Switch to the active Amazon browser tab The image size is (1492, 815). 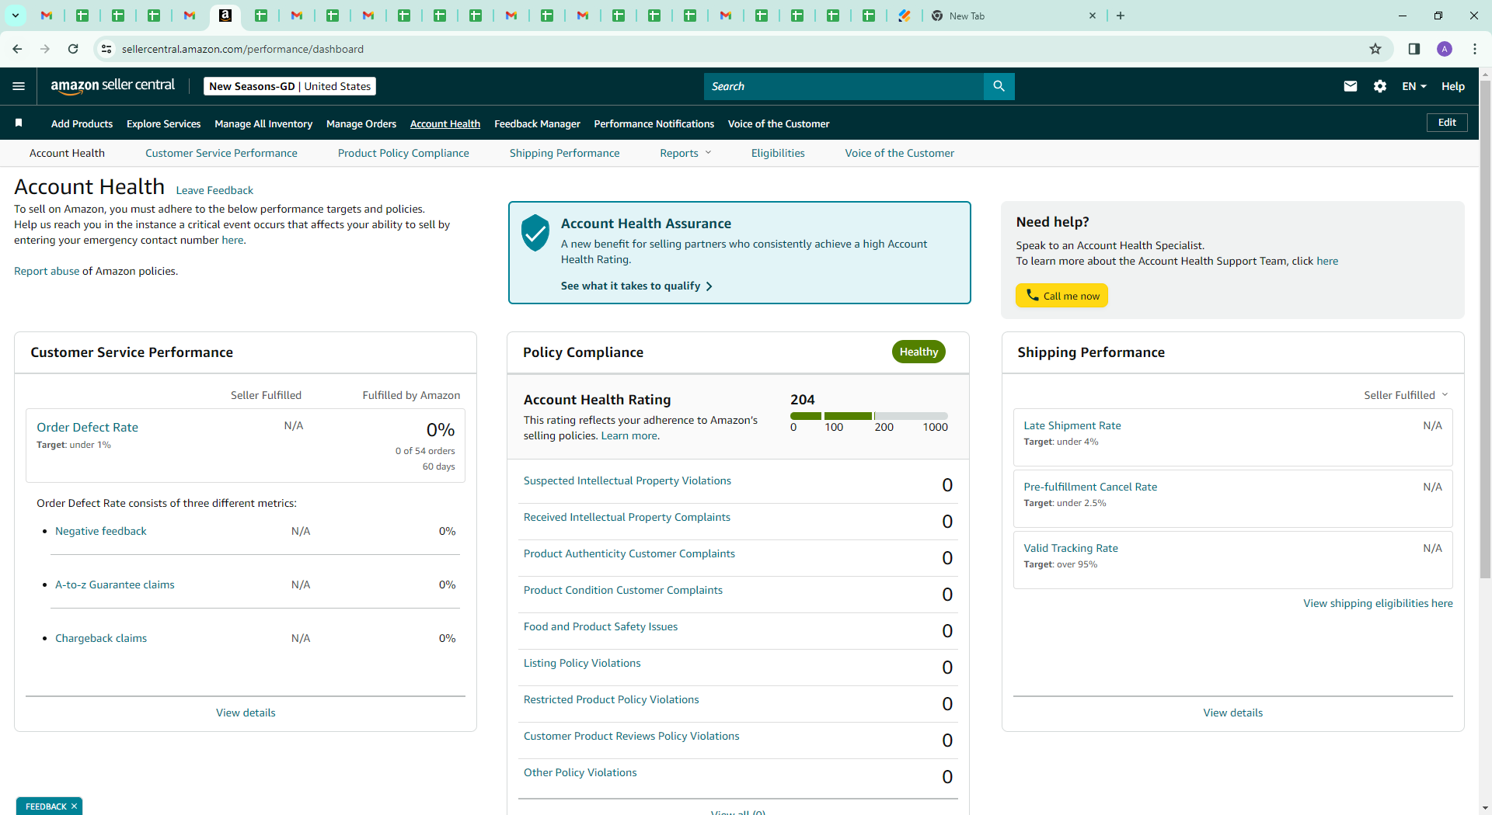(225, 16)
